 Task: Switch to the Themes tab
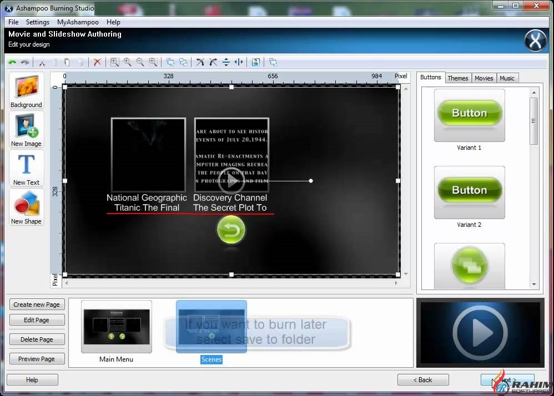[x=458, y=78]
